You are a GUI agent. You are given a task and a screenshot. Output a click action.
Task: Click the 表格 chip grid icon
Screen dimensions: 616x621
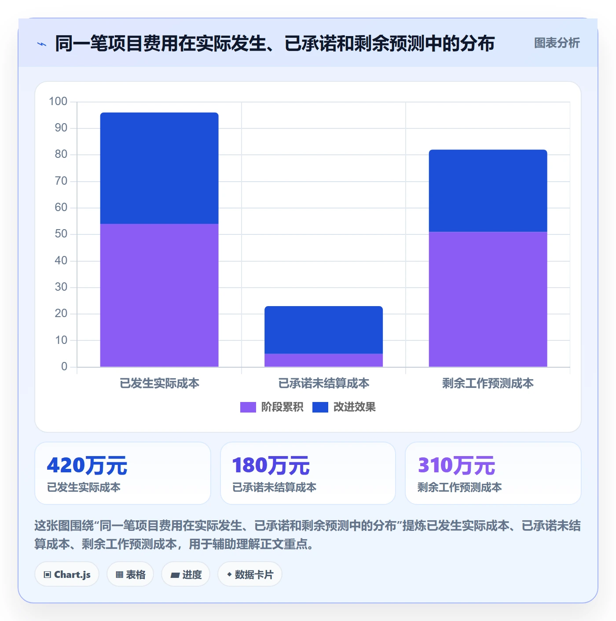pyautogui.click(x=119, y=575)
